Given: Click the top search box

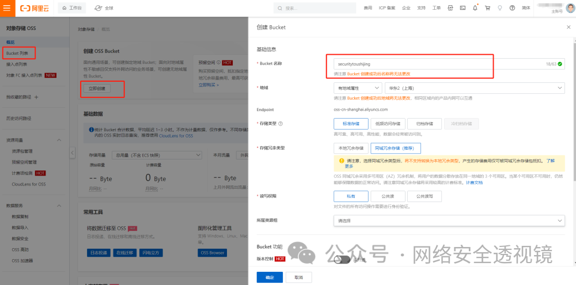Looking at the screenshot, I should (315, 8).
